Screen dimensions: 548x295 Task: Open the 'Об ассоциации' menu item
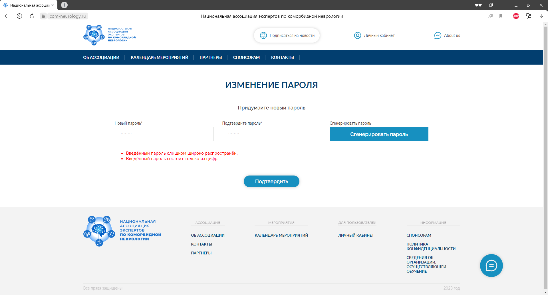pos(101,57)
